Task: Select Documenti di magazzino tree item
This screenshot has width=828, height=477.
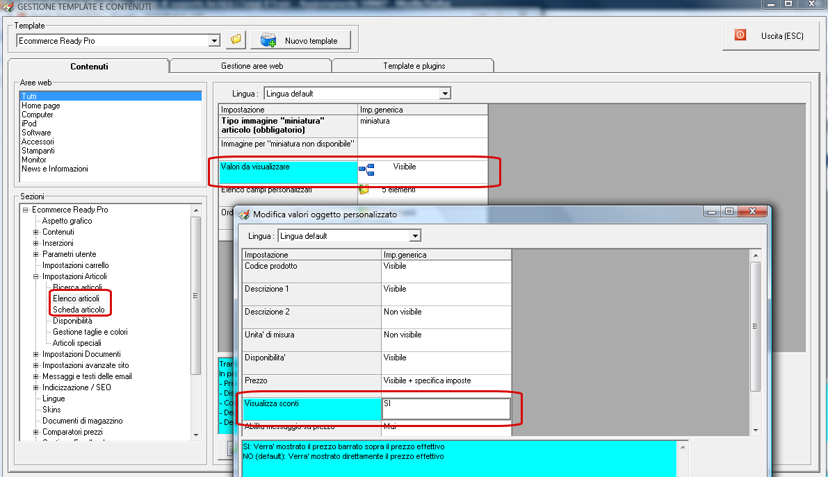Action: 82,421
